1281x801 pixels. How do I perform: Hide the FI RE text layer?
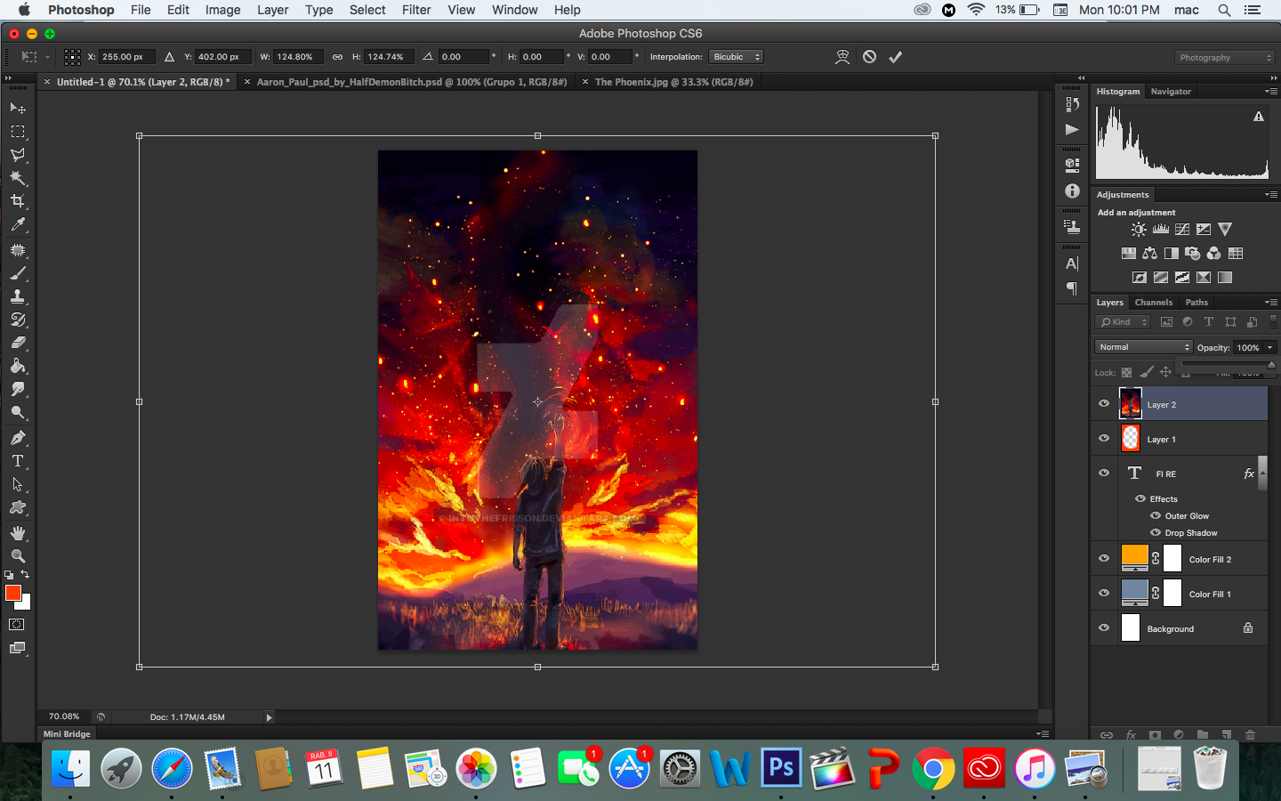(x=1104, y=473)
